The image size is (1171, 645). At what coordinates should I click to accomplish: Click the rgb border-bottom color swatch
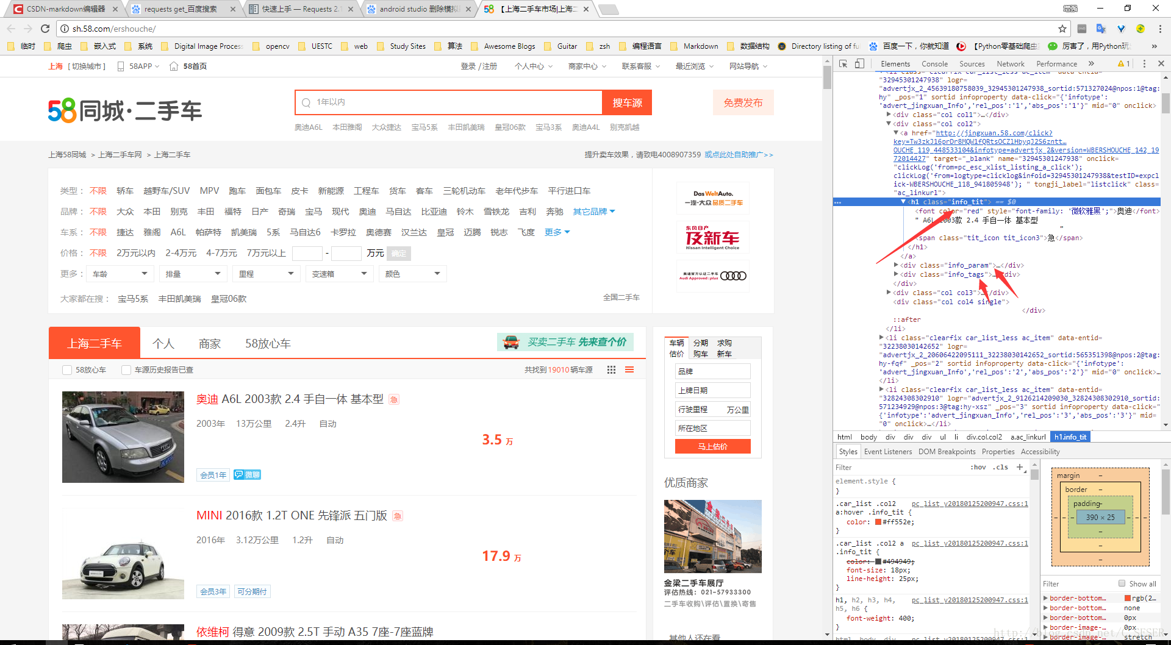pos(1128,598)
